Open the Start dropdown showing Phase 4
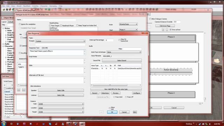The image size is (224, 126). 128,30
